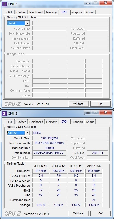This screenshot has height=221, width=114.
Task: Open Graphics tab in top CPU-Z window
Action: pos(77,12)
